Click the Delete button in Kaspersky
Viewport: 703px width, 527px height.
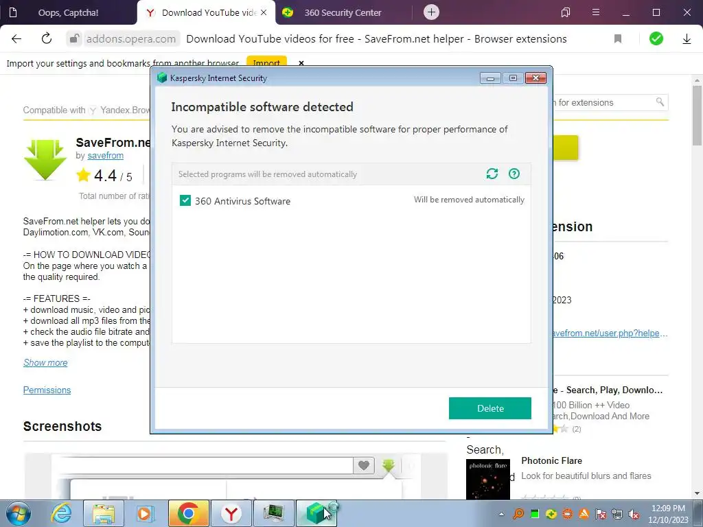(490, 408)
